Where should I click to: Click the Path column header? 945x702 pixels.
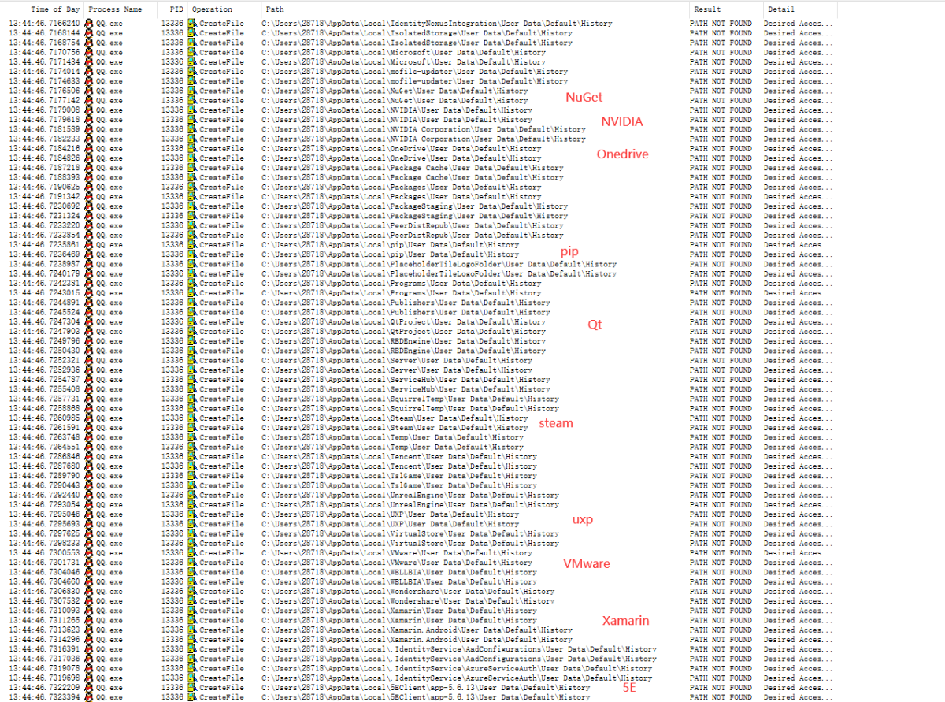coord(276,9)
